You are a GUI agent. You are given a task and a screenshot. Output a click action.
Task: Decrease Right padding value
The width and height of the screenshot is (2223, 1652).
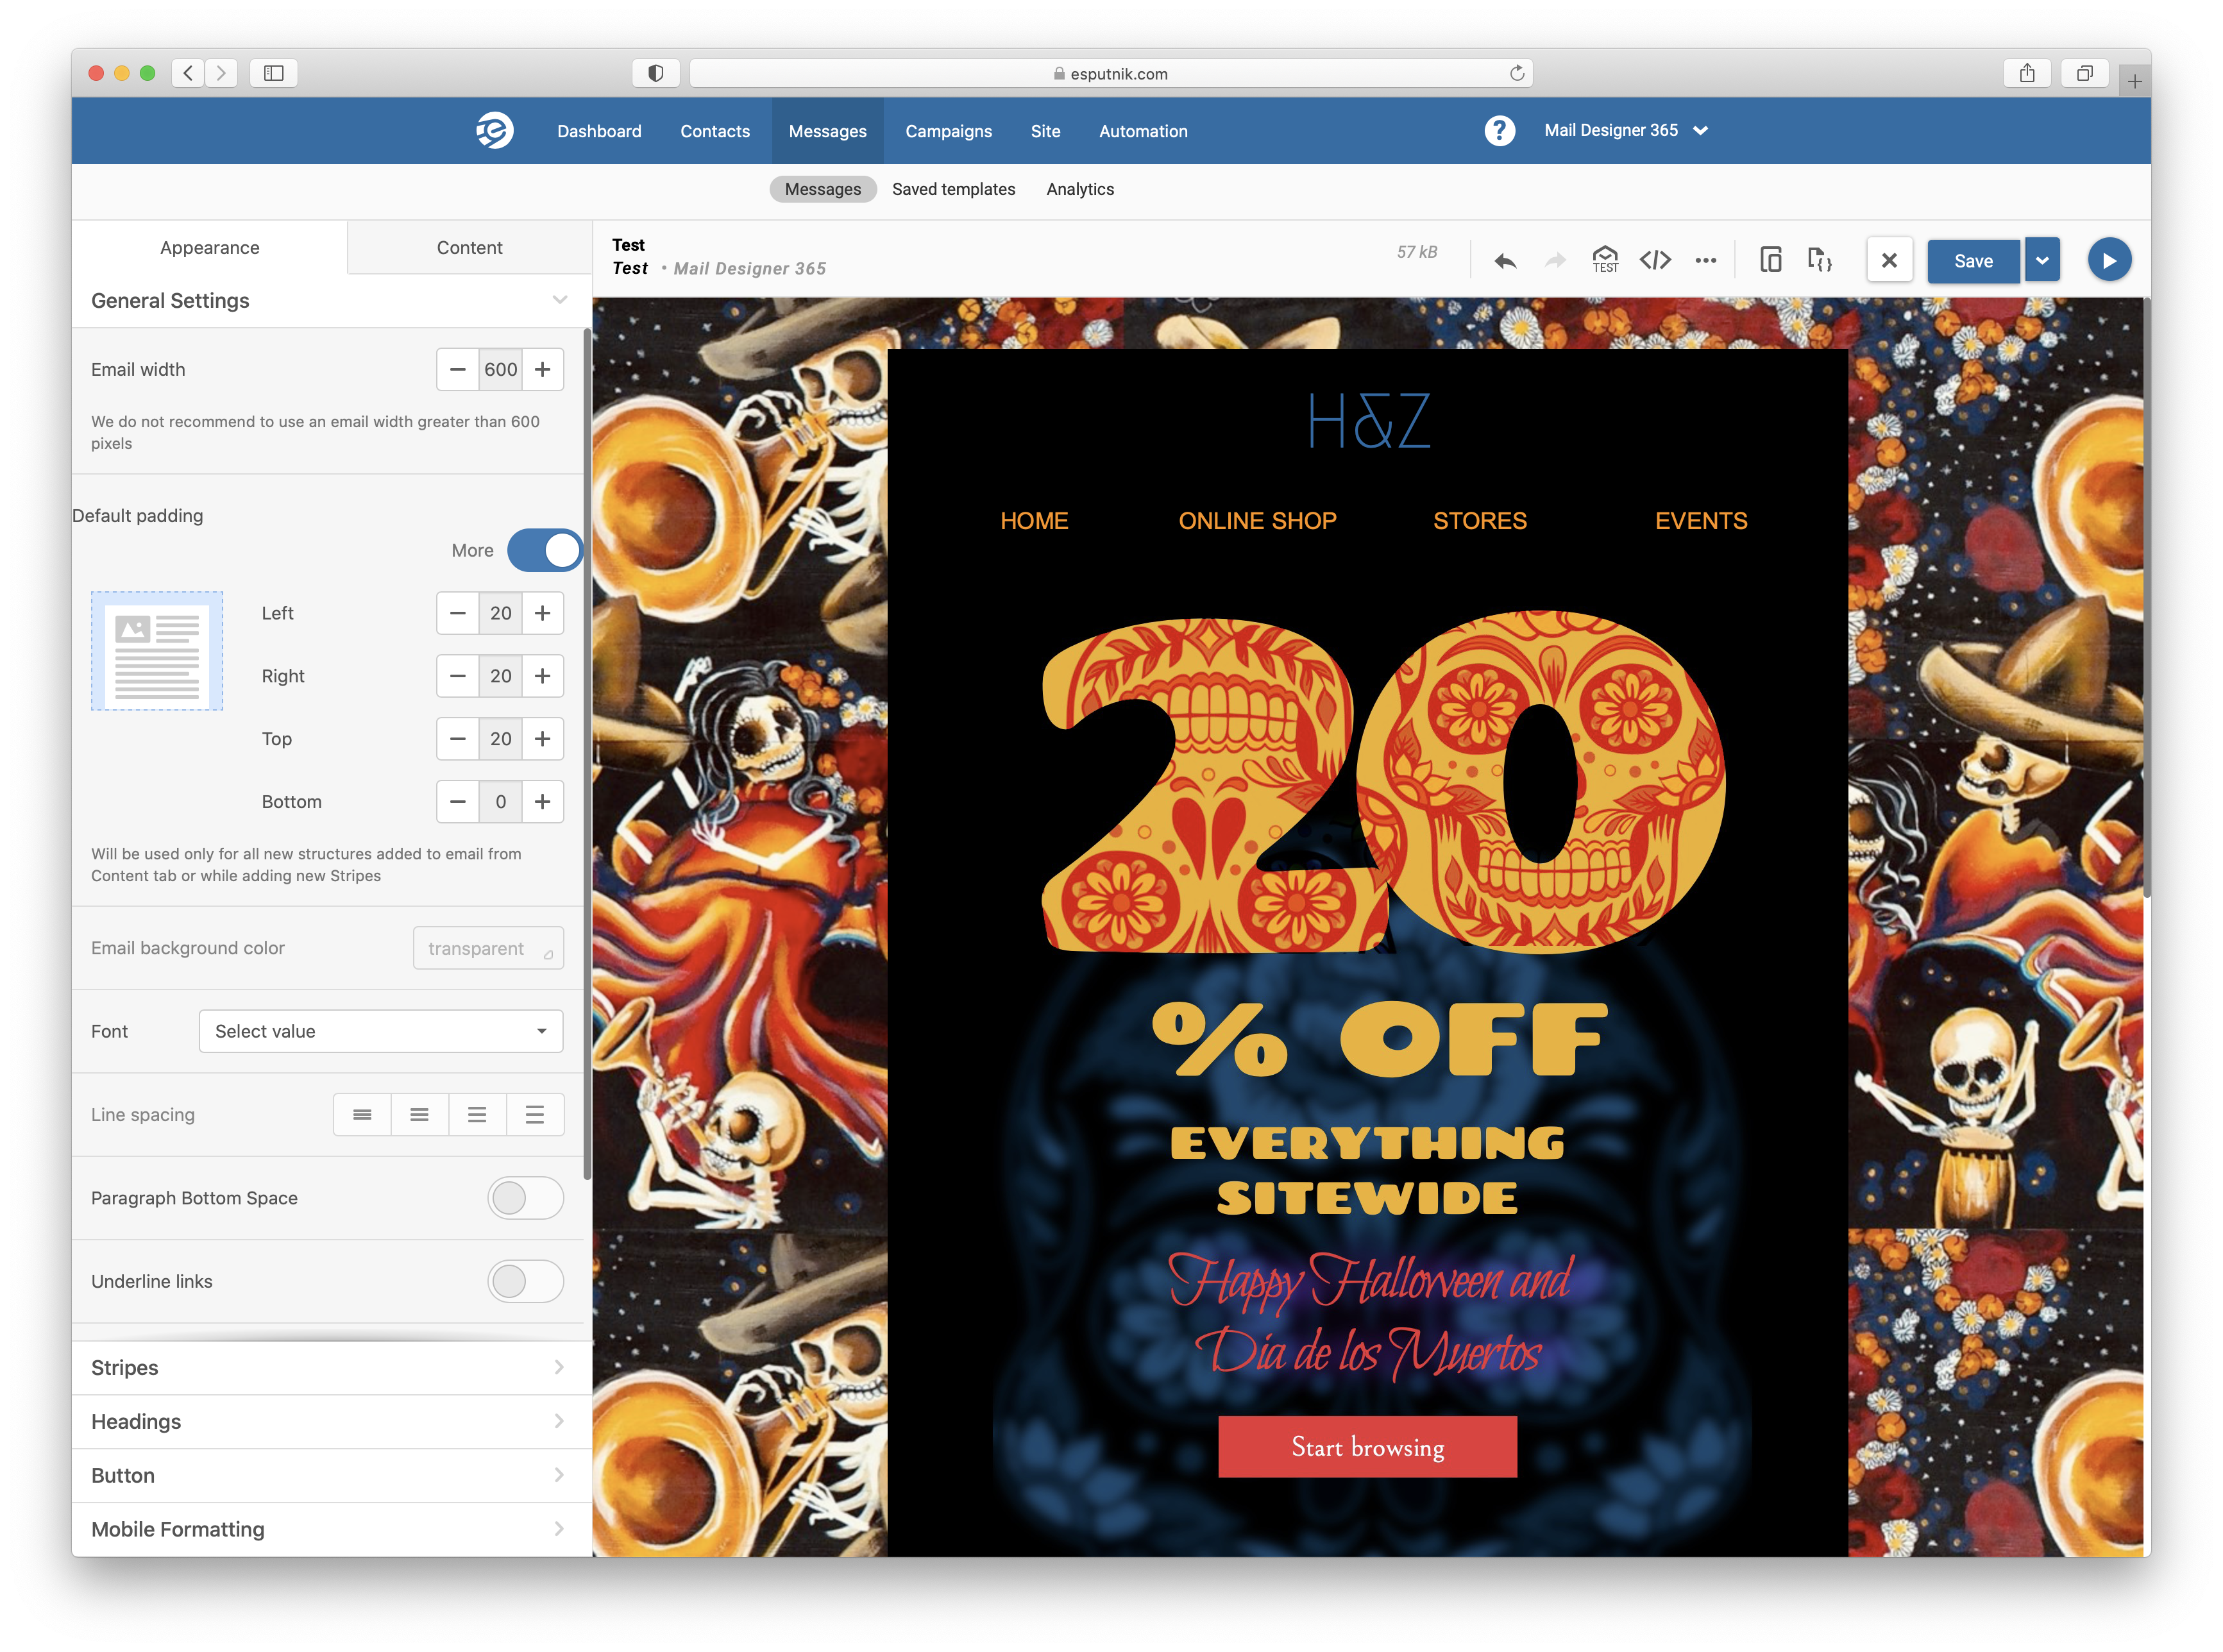coord(458,676)
